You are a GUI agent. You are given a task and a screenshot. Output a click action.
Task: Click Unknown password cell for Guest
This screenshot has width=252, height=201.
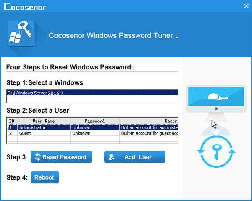coord(95,133)
